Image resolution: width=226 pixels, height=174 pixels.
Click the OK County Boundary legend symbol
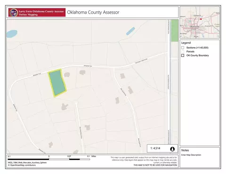coord(183,55)
